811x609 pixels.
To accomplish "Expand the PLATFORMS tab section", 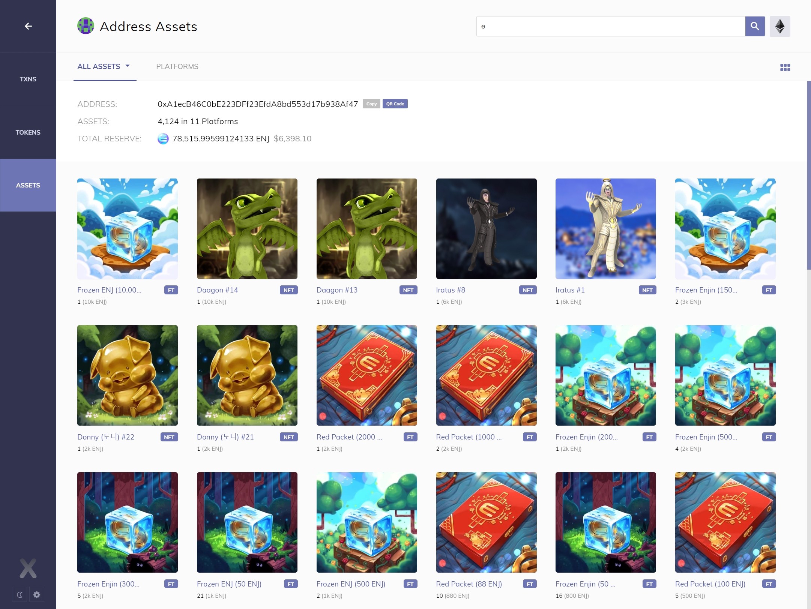I will point(177,66).
